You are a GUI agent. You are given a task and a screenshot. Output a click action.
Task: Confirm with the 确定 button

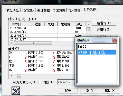click(x=68, y=91)
